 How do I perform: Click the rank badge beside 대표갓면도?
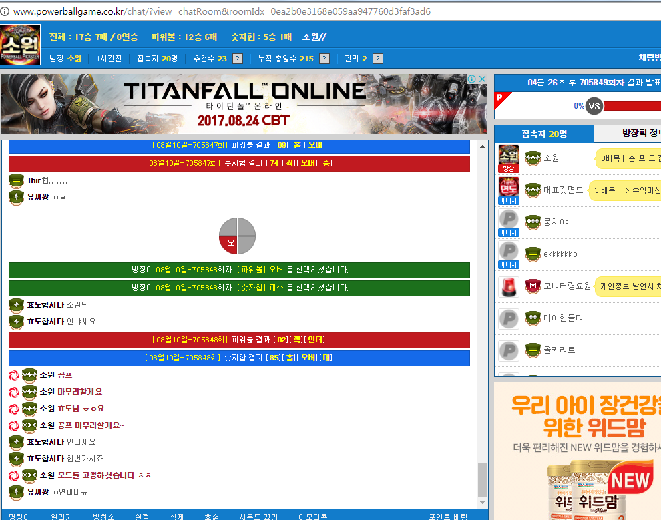tap(533, 190)
